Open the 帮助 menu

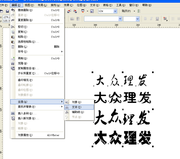coord(147,5)
